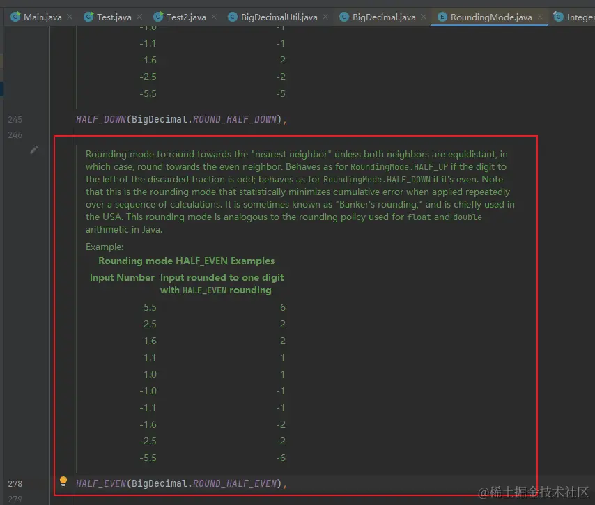The height and width of the screenshot is (505, 595).
Task: Click the BigDecimalUtil.java class icon
Action: 233,17
